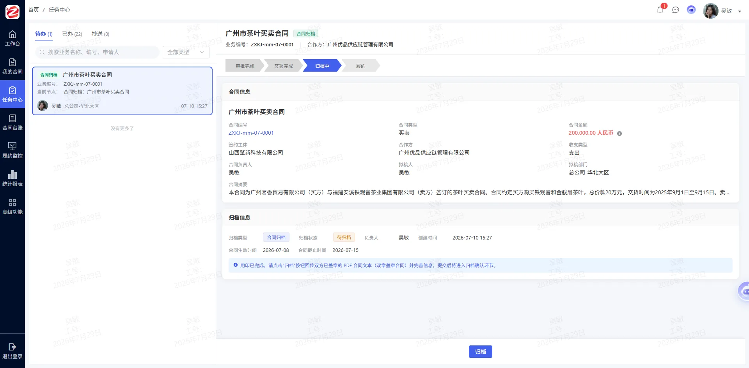Click the floating assistant bubble at right edge
The height and width of the screenshot is (368, 749).
(744, 291)
